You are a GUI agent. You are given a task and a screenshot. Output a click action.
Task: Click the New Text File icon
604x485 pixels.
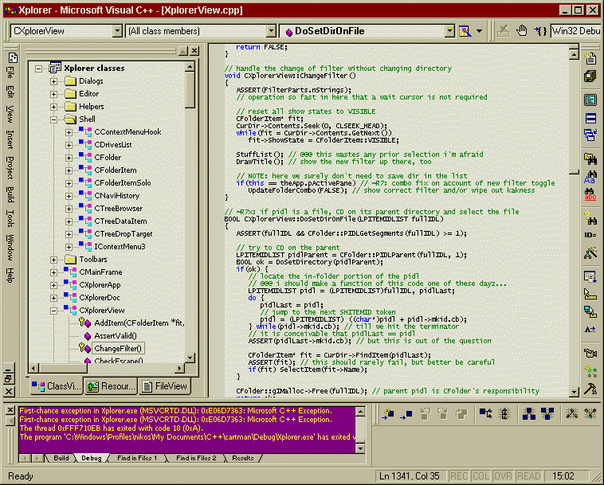coord(590,58)
